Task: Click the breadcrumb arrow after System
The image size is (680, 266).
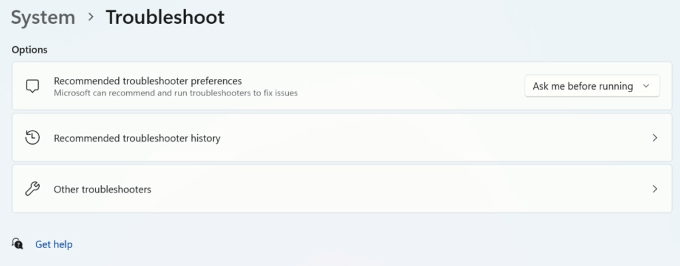Action: [x=91, y=18]
